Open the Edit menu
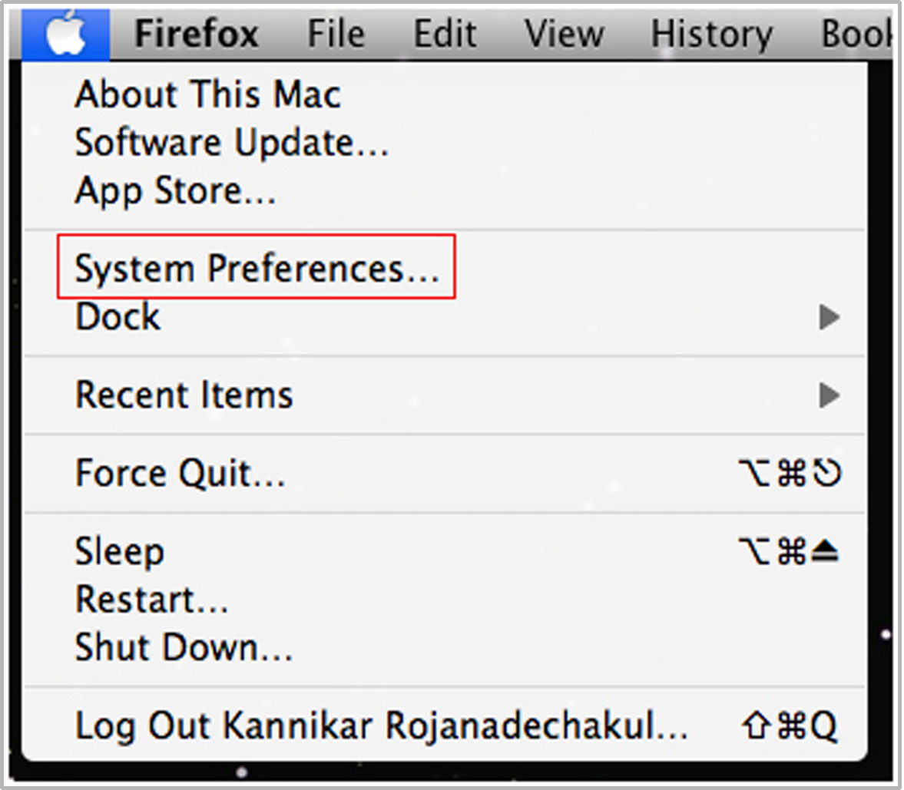Image resolution: width=904 pixels, height=790 pixels. coord(445,35)
